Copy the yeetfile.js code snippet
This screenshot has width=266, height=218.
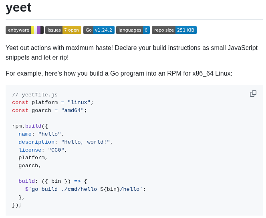[x=253, y=94]
